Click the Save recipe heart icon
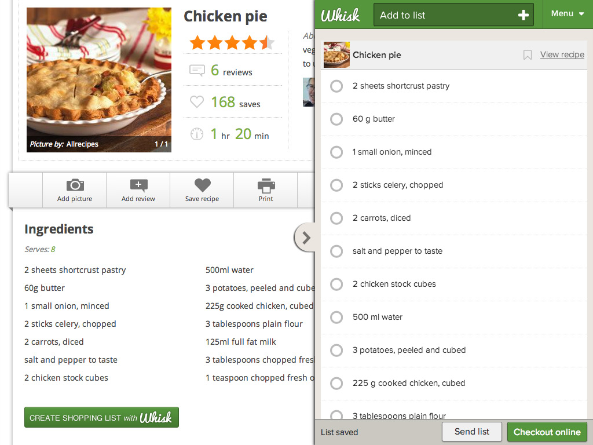 (202, 185)
